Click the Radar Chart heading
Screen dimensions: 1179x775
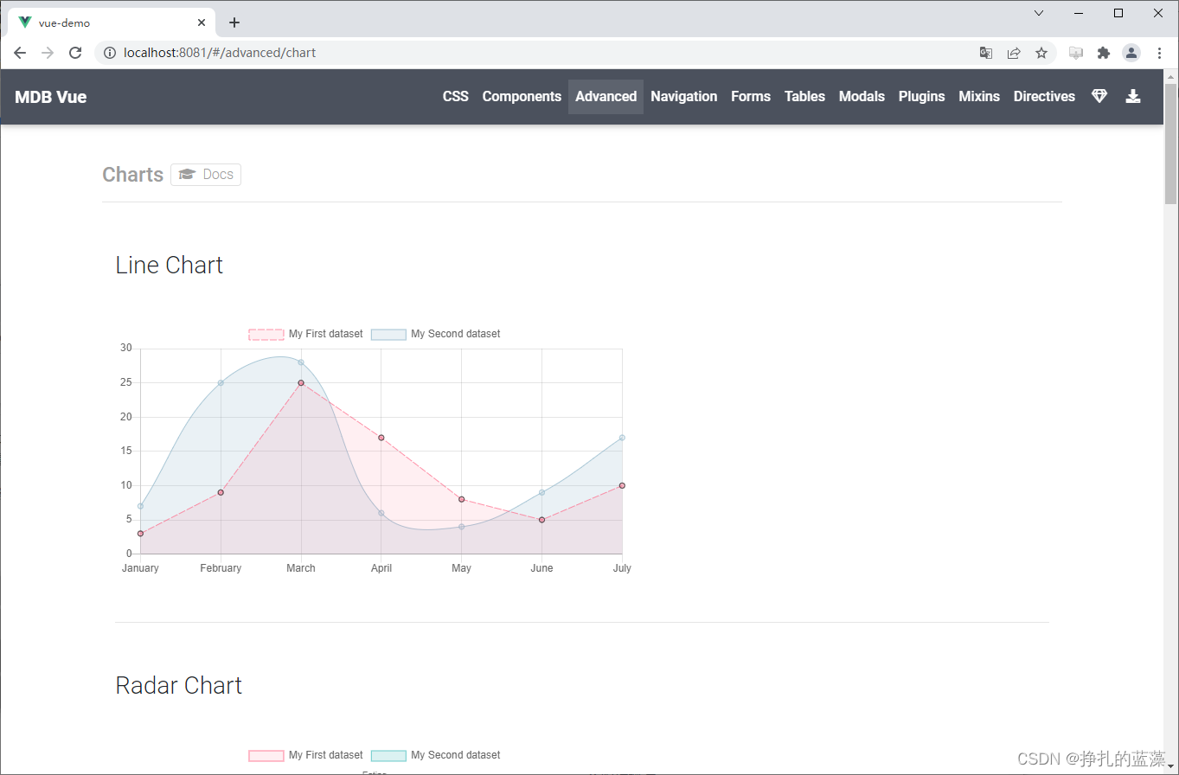(x=179, y=685)
